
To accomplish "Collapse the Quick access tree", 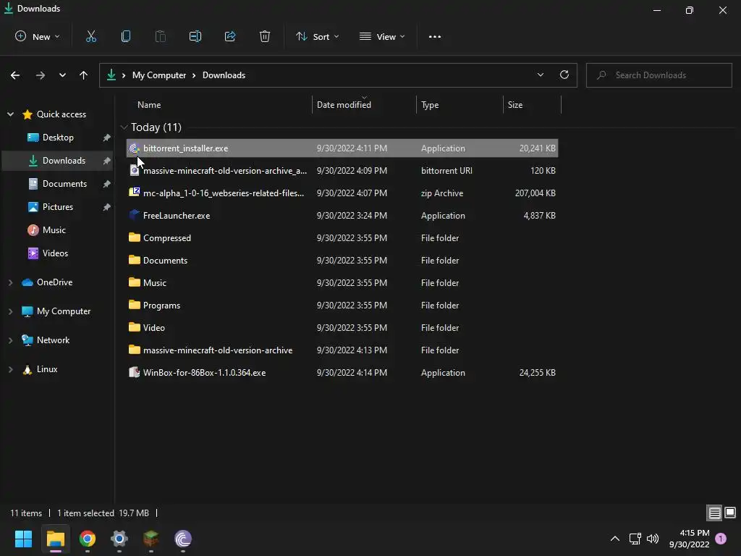I will click(x=10, y=114).
